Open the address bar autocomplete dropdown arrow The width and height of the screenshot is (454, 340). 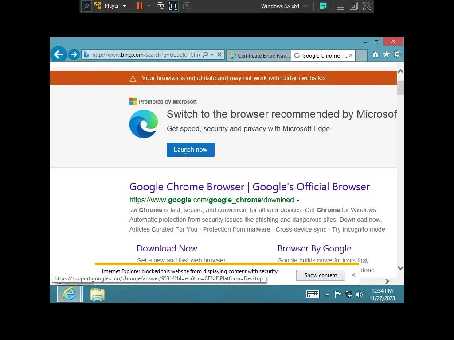[212, 54]
